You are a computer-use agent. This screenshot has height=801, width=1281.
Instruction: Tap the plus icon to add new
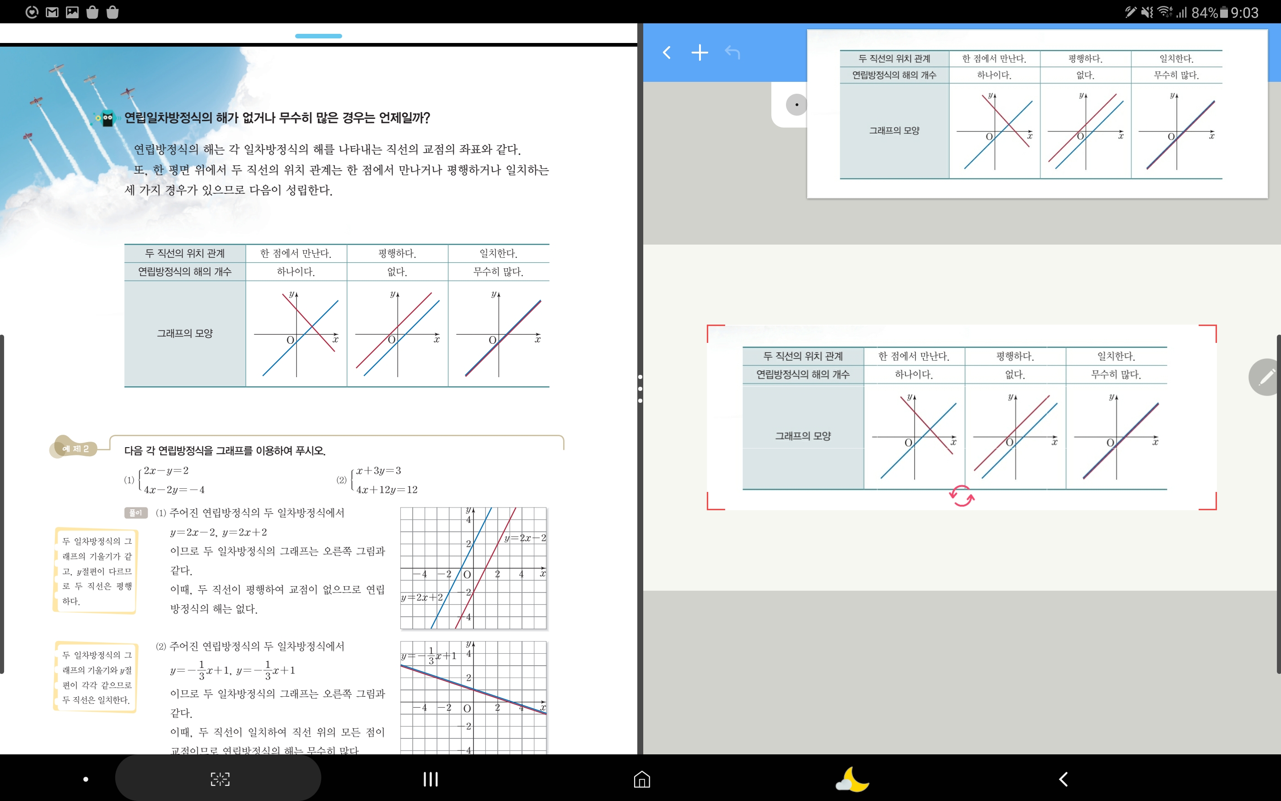pos(700,53)
